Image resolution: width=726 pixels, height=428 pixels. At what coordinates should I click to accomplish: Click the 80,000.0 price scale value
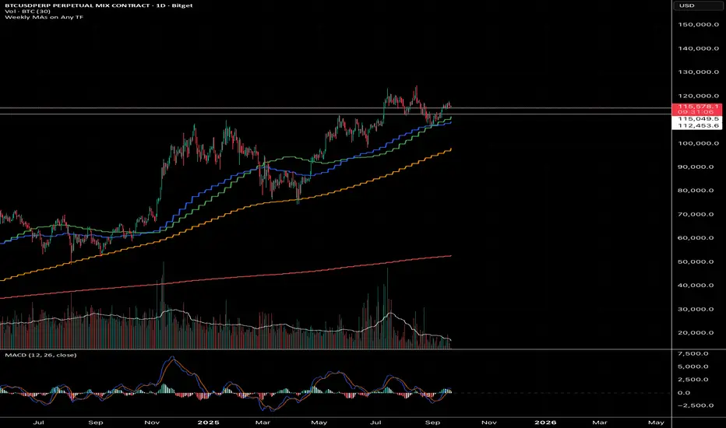coord(696,190)
